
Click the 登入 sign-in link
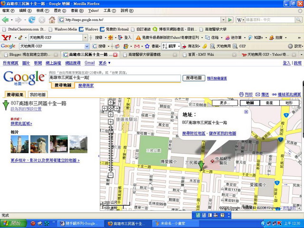click(x=286, y=63)
